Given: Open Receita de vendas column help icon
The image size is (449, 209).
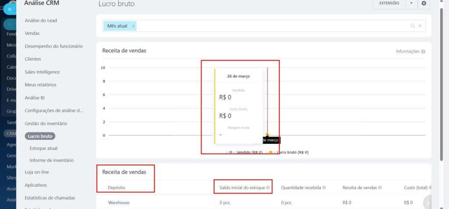Looking at the screenshot, I should (380, 188).
